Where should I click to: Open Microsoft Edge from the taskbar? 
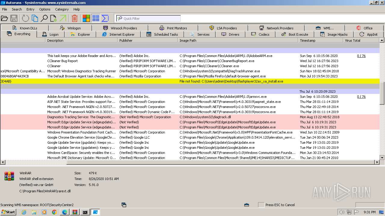[x=64, y=212]
